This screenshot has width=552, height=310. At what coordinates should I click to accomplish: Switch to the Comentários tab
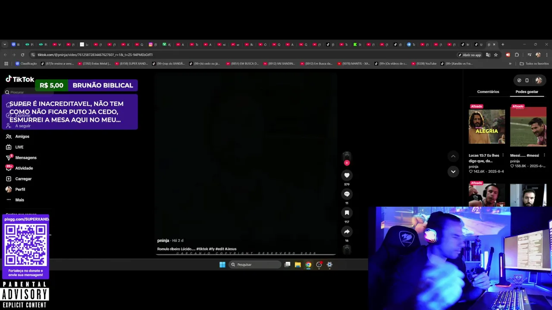[488, 92]
